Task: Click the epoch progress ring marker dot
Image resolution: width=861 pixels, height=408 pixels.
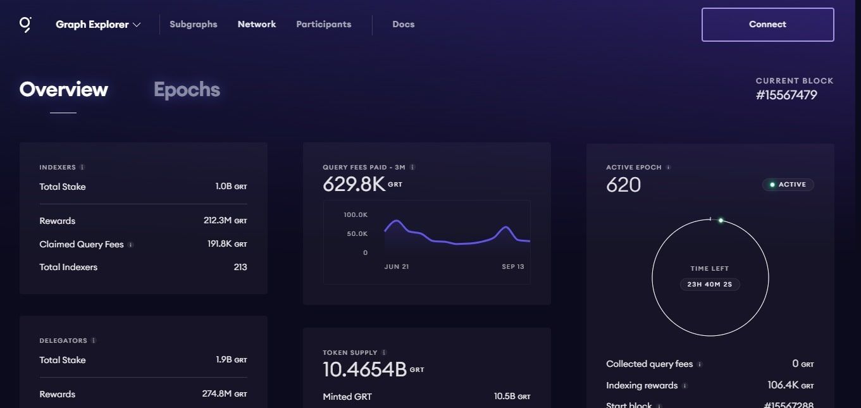Action: click(x=721, y=220)
